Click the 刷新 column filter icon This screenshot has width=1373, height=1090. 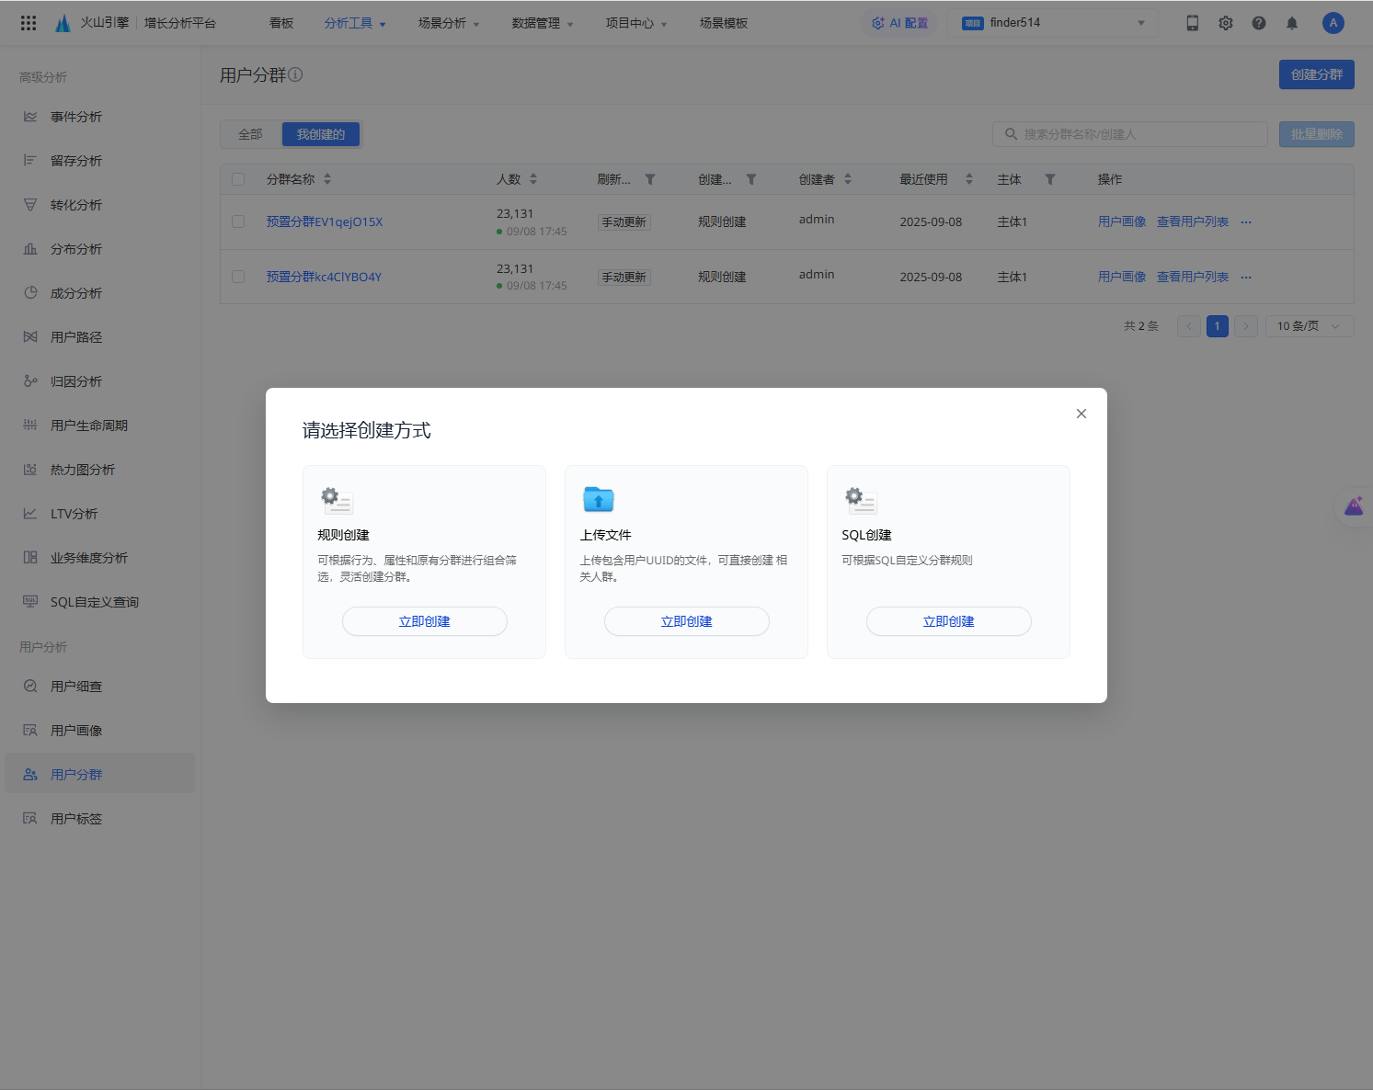[650, 179]
